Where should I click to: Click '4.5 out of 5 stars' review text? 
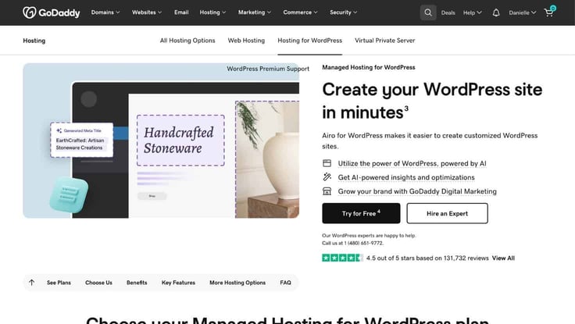tap(427, 258)
